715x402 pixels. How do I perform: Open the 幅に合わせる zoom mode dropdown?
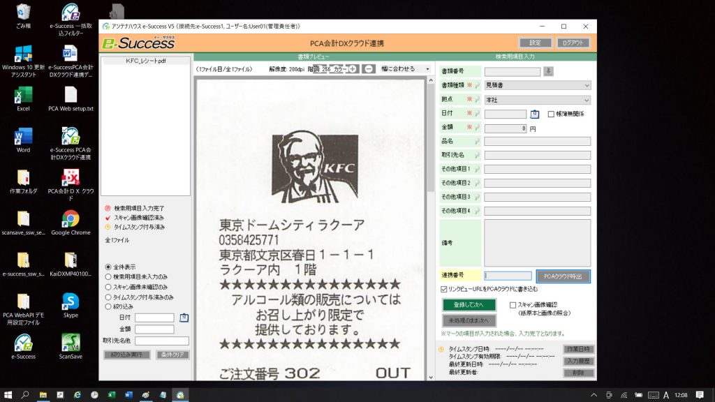(426, 70)
